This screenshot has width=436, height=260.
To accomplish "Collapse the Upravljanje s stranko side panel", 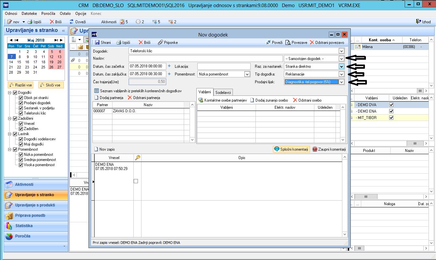I will click(63, 31).
